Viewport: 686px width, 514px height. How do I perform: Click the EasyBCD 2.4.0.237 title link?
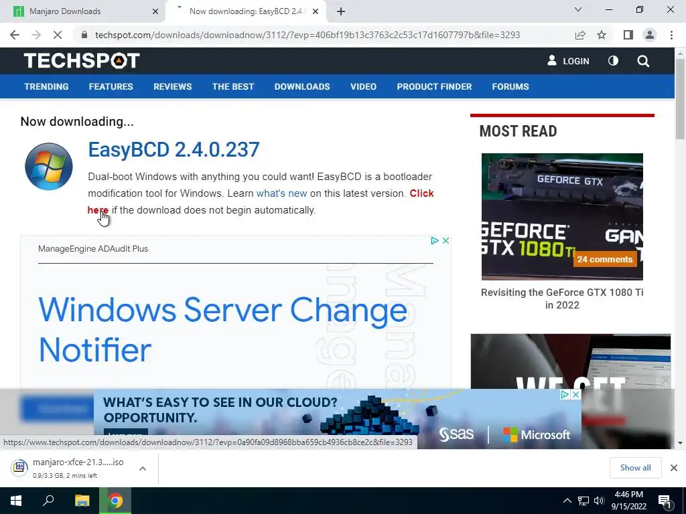[174, 149]
